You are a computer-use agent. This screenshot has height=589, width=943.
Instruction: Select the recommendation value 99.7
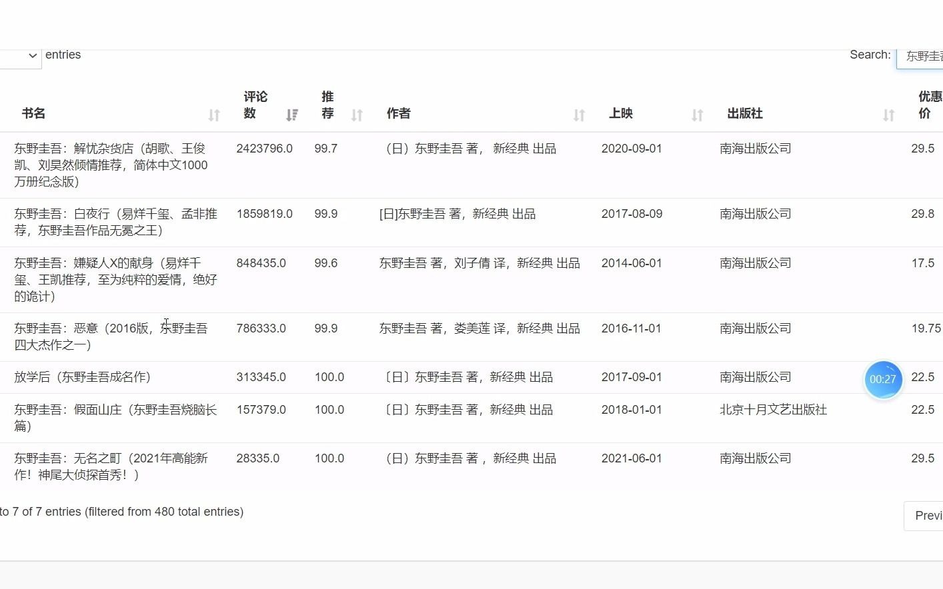click(326, 149)
